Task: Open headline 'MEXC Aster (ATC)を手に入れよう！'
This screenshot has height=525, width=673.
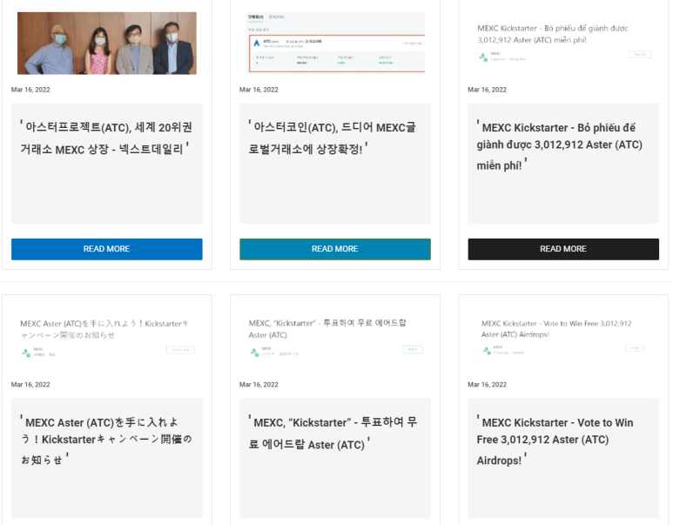Action: (106, 441)
